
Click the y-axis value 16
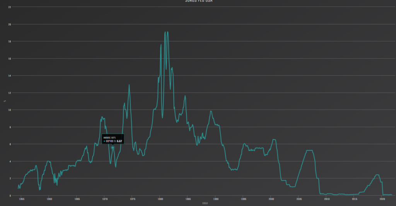click(10, 59)
